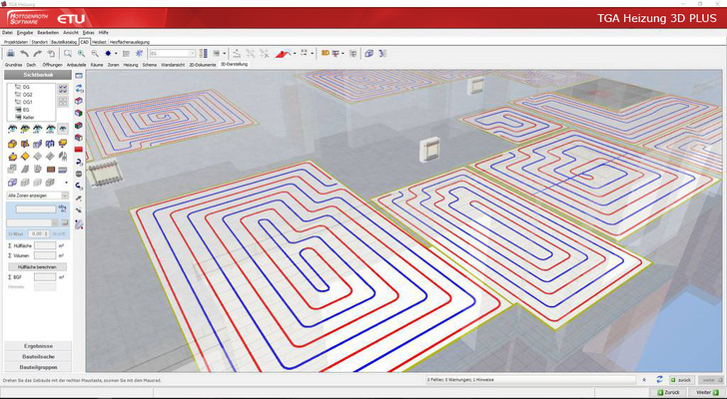Click the BGF value field
Screen dimensions: 727x399
click(x=45, y=277)
